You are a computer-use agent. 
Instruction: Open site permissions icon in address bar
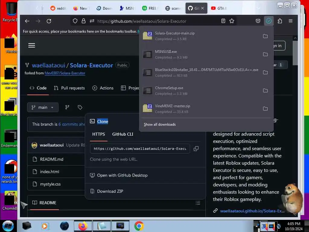click(x=92, y=21)
